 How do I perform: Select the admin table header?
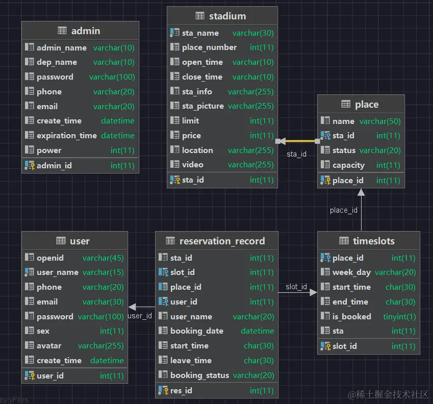click(80, 31)
